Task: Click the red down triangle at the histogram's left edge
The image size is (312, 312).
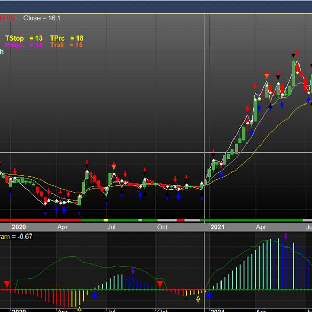Action: (x=7, y=284)
